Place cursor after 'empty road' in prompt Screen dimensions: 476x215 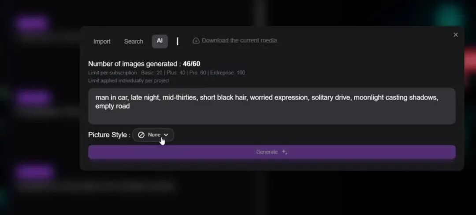[x=130, y=106]
